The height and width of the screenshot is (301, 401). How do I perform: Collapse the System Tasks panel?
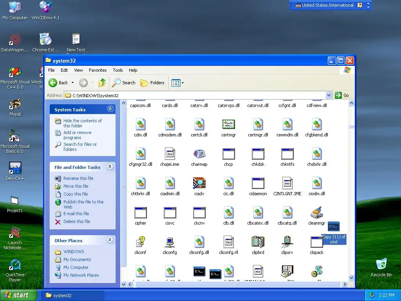click(110, 109)
